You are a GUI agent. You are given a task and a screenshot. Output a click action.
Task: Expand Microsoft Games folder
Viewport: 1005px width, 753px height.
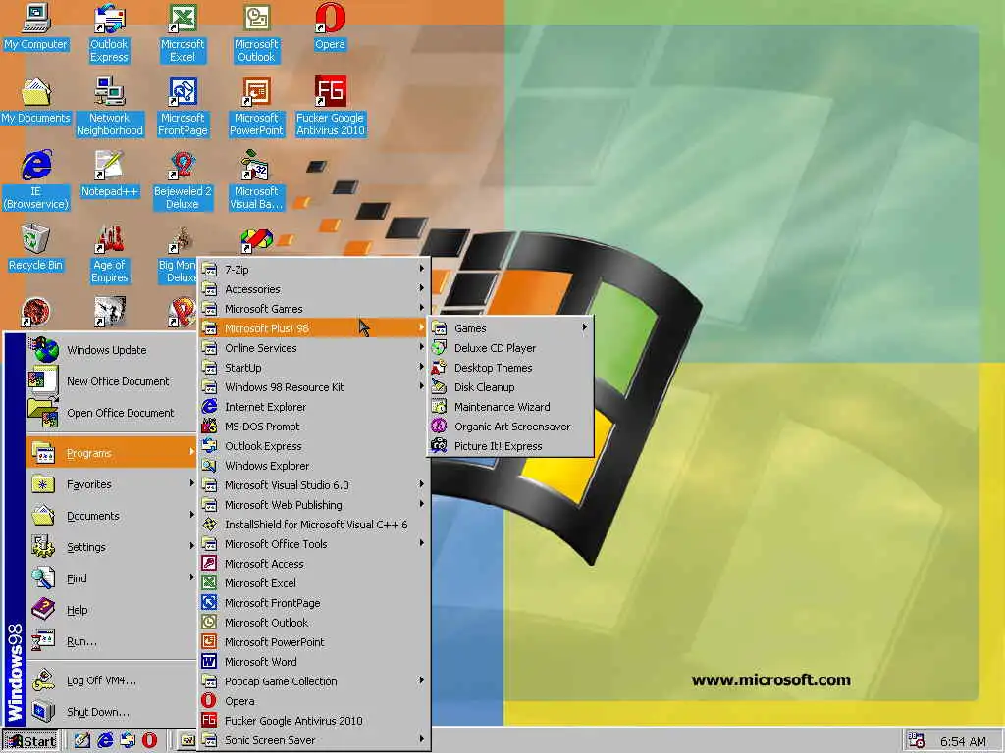[314, 309]
